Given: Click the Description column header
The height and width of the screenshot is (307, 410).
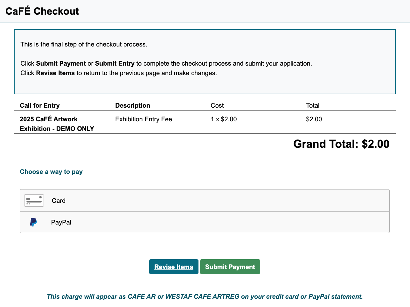Looking at the screenshot, I should click(133, 105).
